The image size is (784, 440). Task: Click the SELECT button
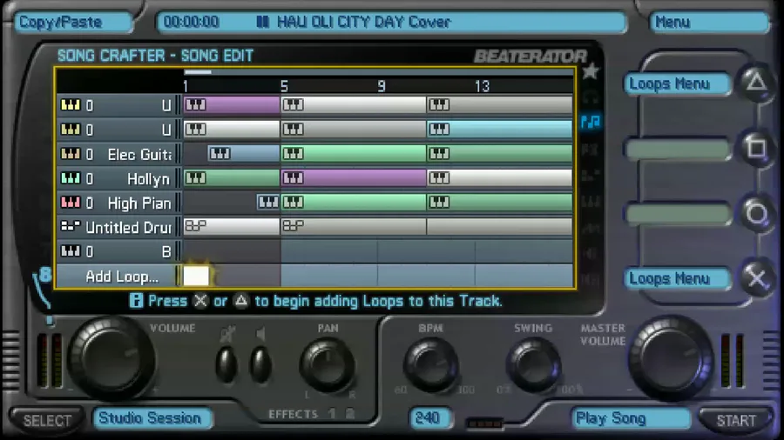48,421
